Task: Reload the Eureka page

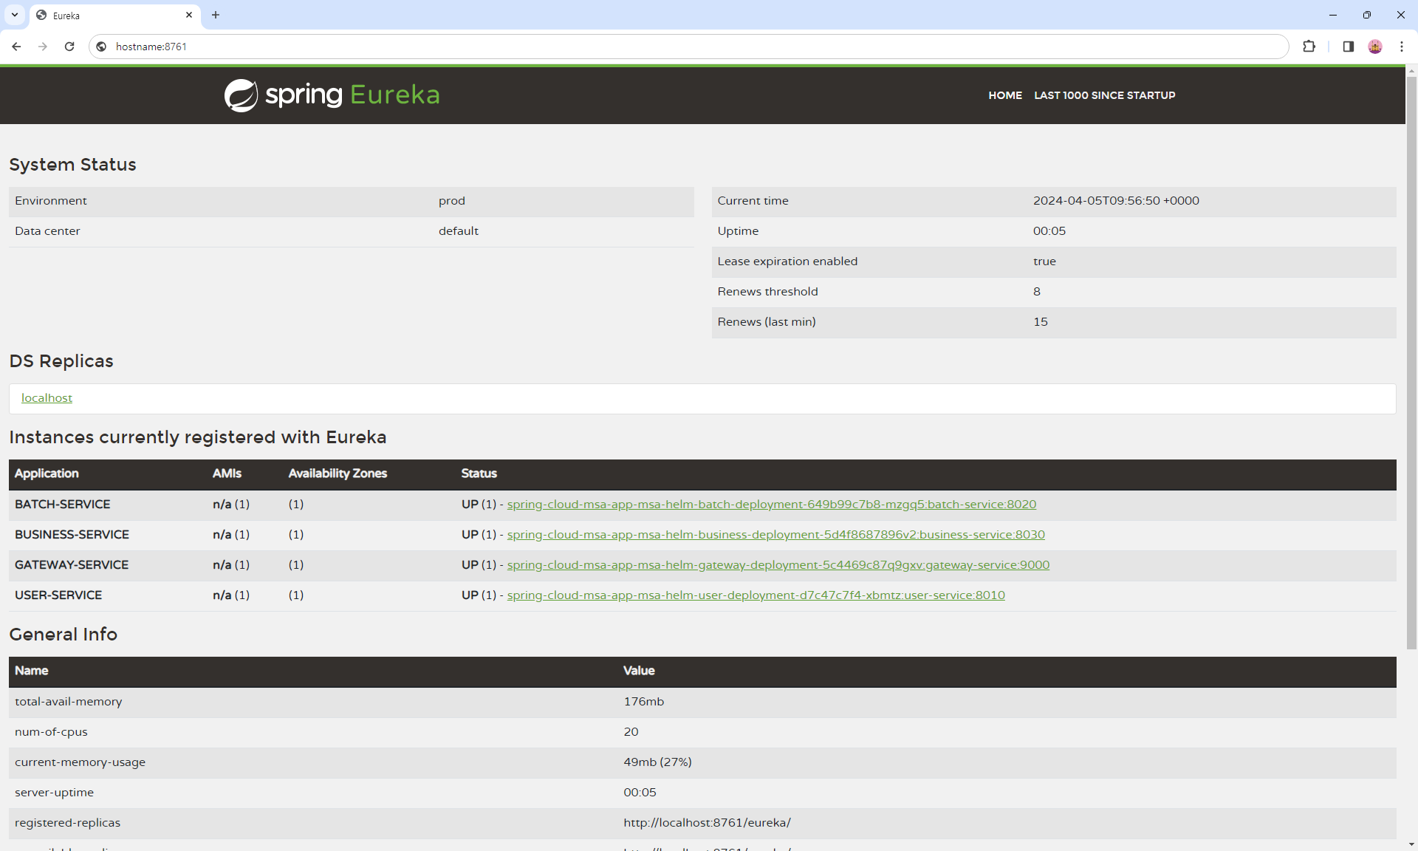Action: pyautogui.click(x=69, y=47)
